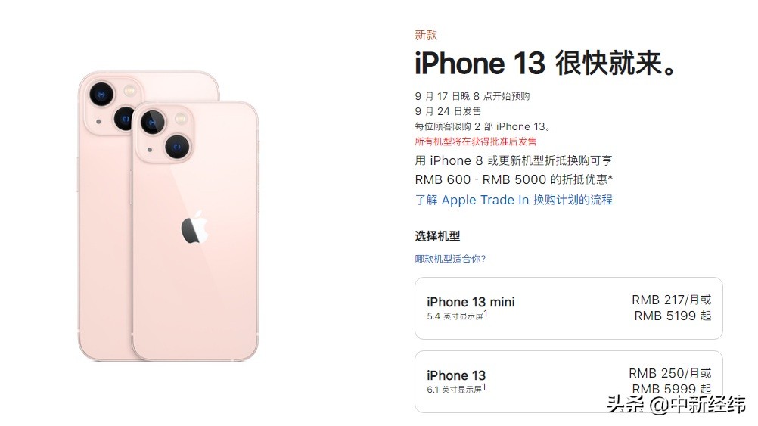Click the rear iPhone's top camera lens
The width and height of the screenshot is (758, 426).
(x=101, y=94)
